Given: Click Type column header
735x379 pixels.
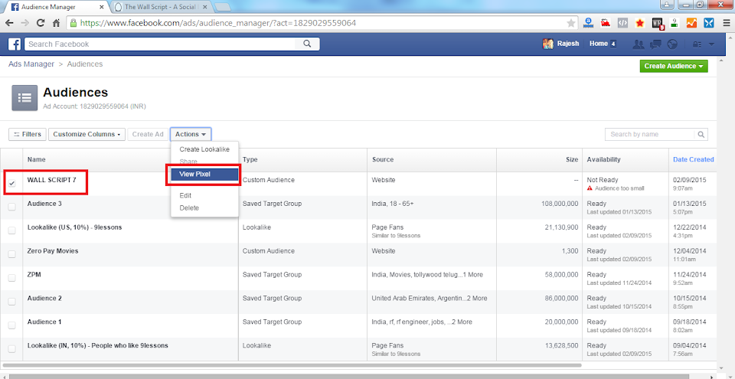Looking at the screenshot, I should (x=250, y=159).
